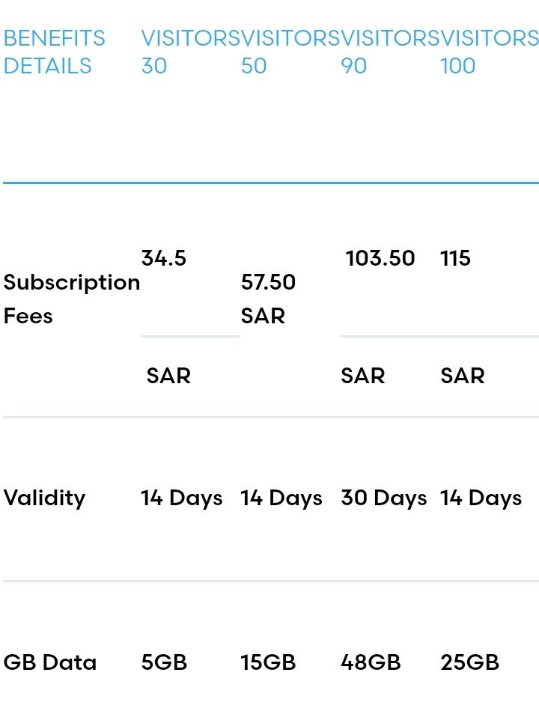Image resolution: width=539 pixels, height=720 pixels.
Task: Click SAR currency under the 34.5 fee
Action: (168, 376)
